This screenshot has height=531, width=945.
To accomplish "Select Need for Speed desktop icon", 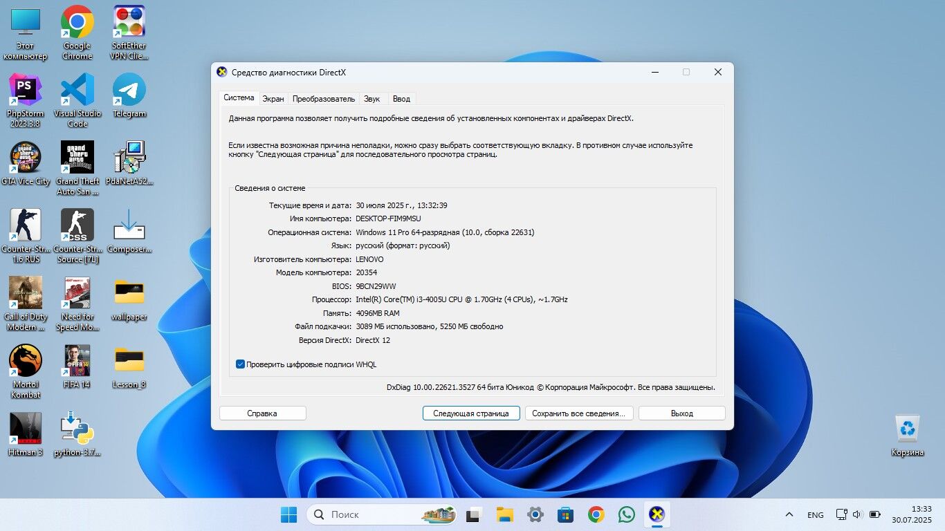I will (77, 304).
